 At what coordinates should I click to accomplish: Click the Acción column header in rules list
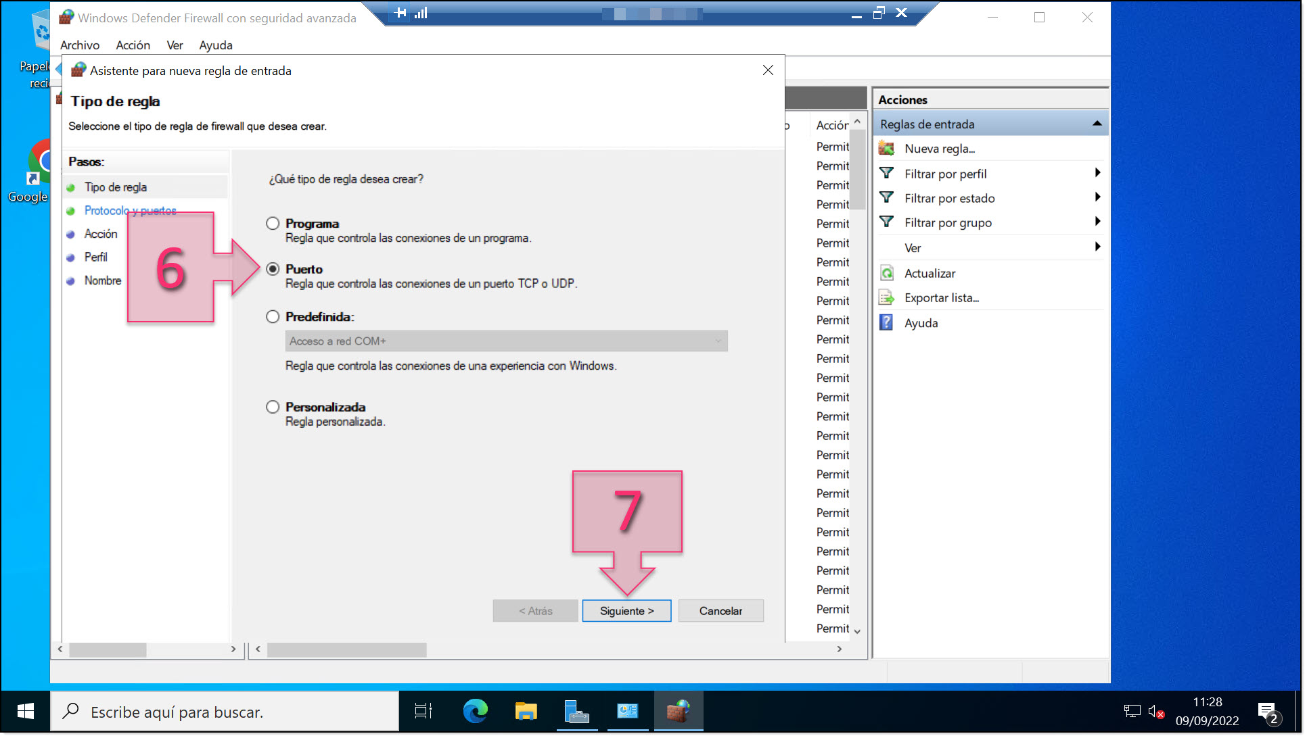(831, 126)
